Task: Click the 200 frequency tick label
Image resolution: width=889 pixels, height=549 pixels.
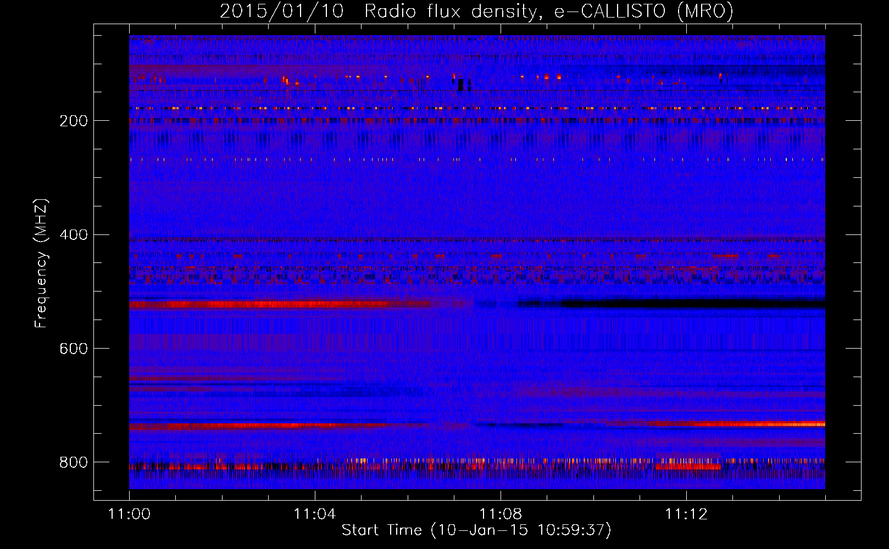Action: click(74, 121)
